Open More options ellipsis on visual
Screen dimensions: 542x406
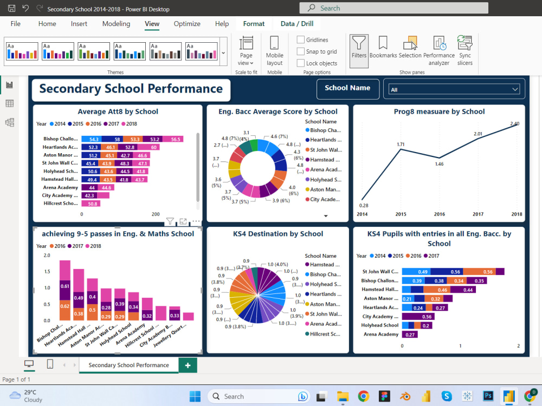tap(196, 221)
